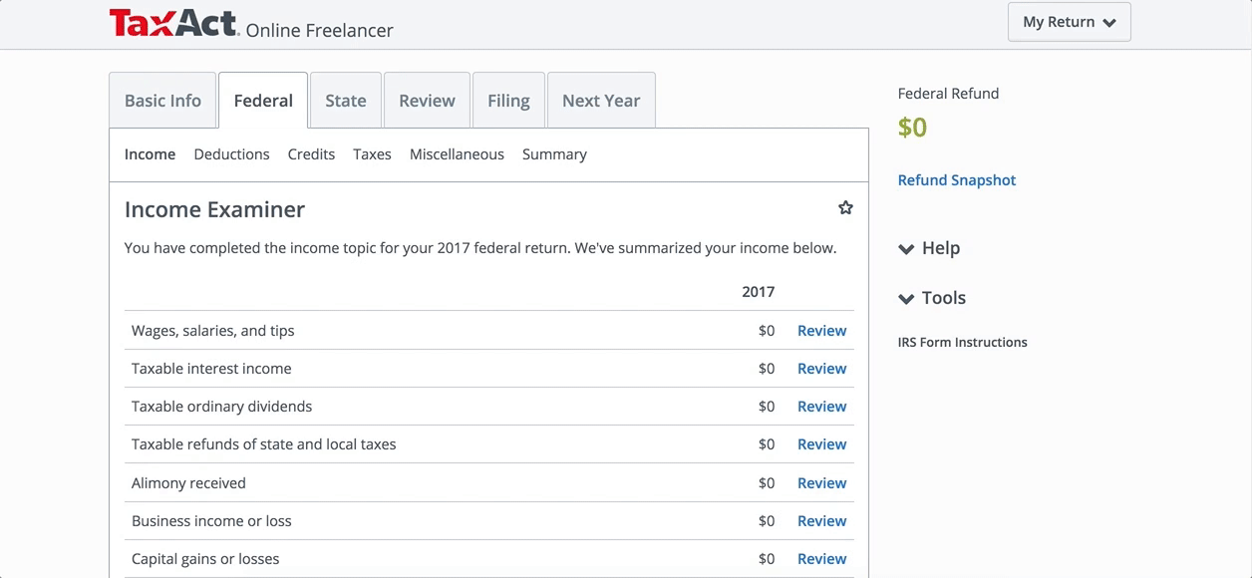Switch to the Basic Info tab
1252x578 pixels.
point(162,101)
